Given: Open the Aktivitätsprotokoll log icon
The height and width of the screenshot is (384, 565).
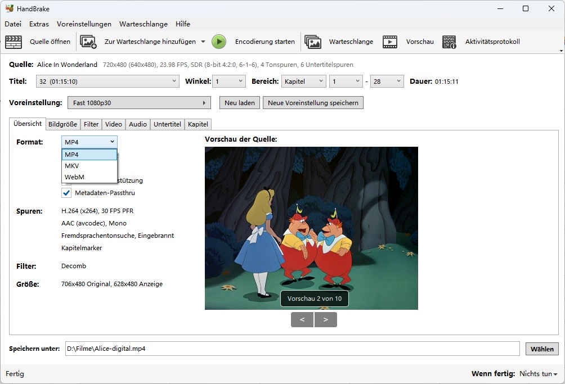Looking at the screenshot, I should 449,42.
